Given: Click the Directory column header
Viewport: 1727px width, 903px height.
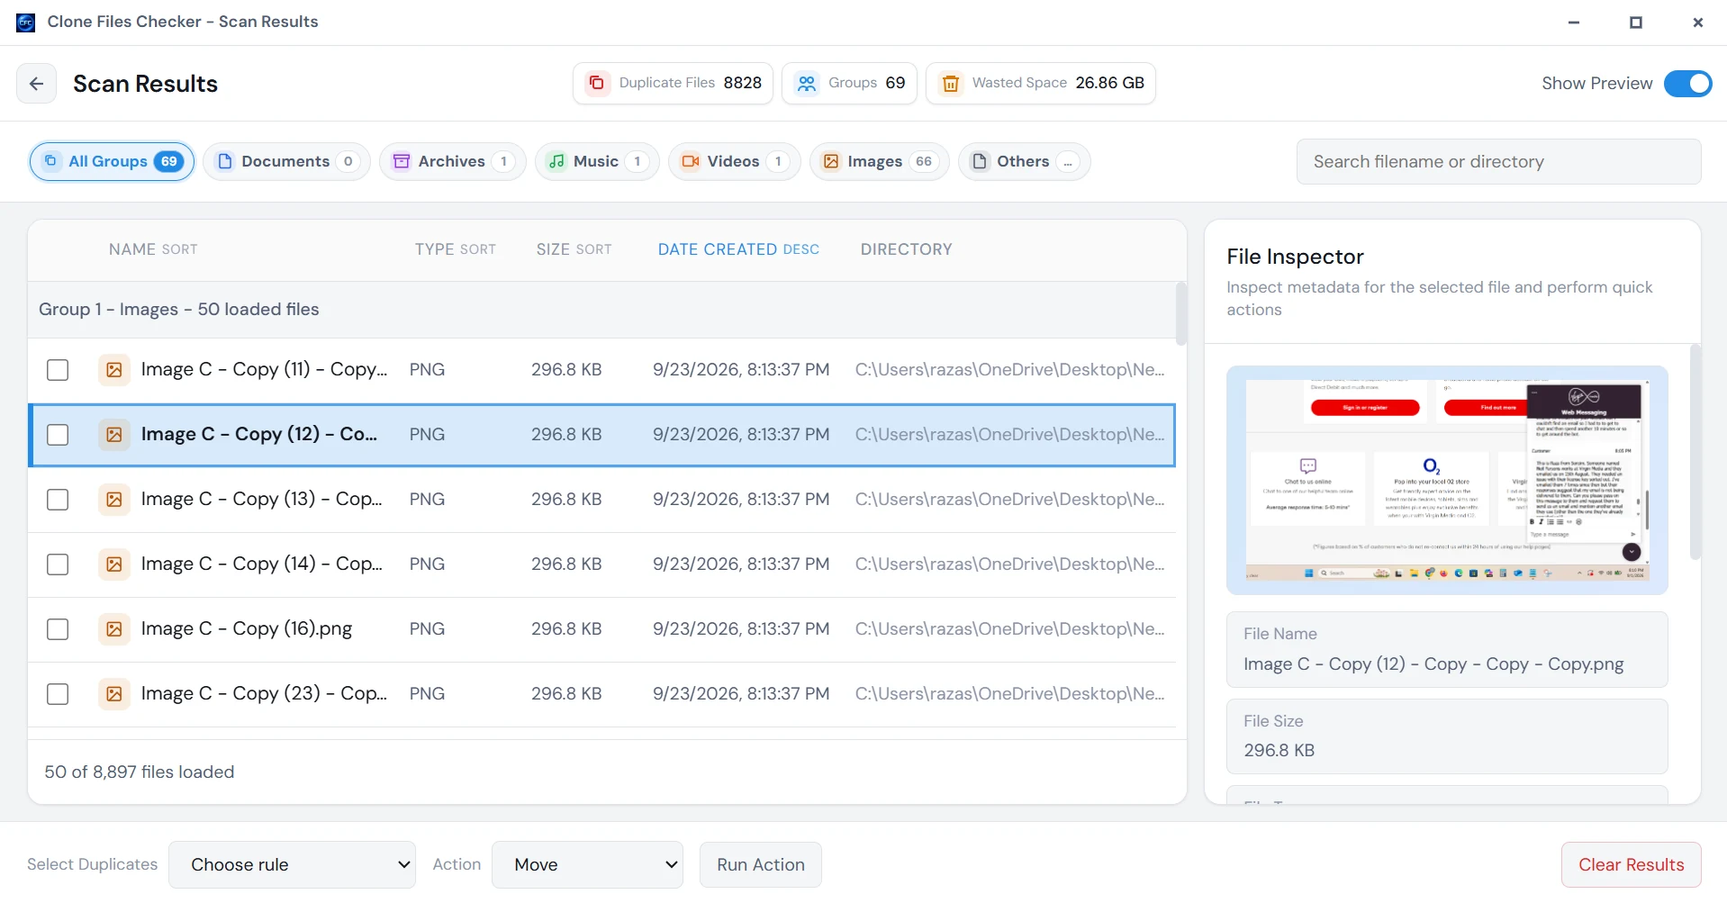Looking at the screenshot, I should (906, 249).
